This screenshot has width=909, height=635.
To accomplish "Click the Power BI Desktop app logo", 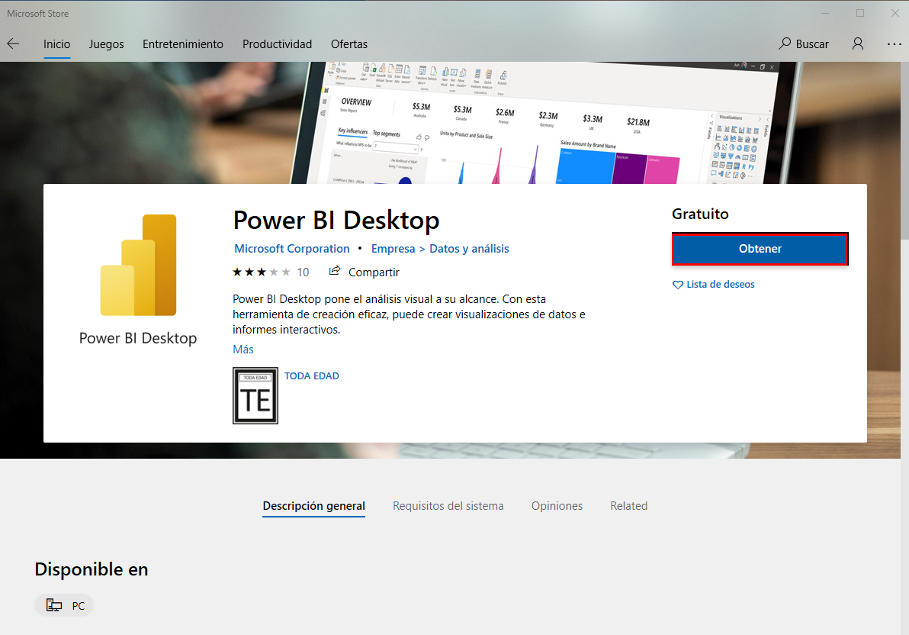I will [x=137, y=265].
